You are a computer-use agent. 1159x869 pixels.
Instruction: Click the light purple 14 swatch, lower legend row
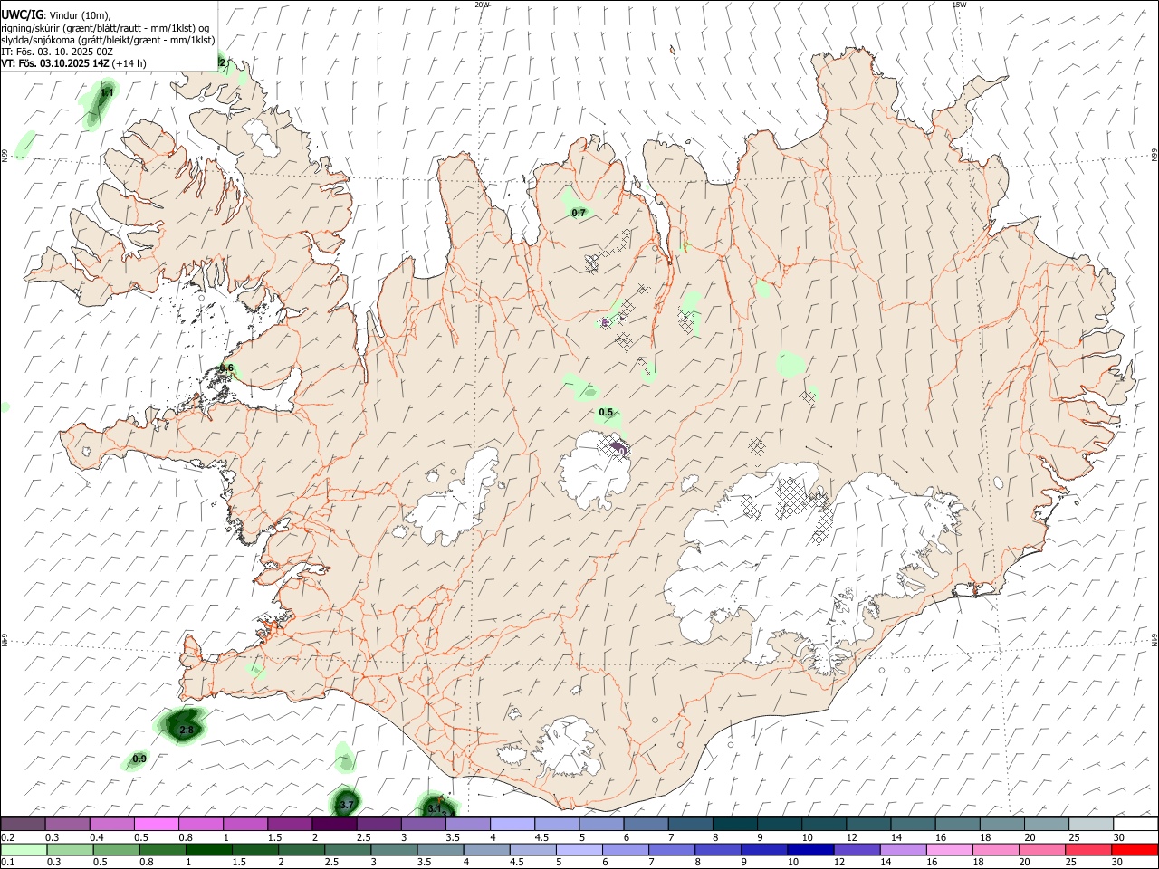click(x=903, y=849)
